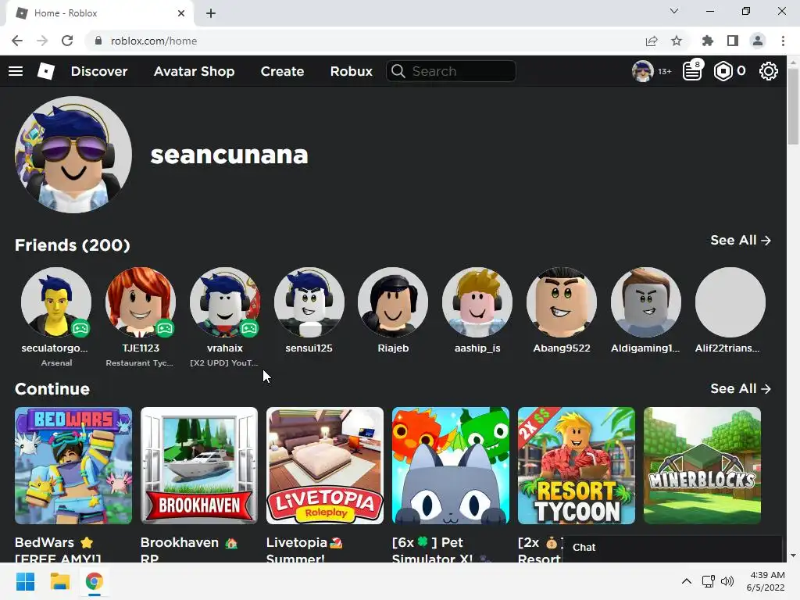Screen dimensions: 800x600
Task: Open the Robux balance icon
Action: [723, 71]
